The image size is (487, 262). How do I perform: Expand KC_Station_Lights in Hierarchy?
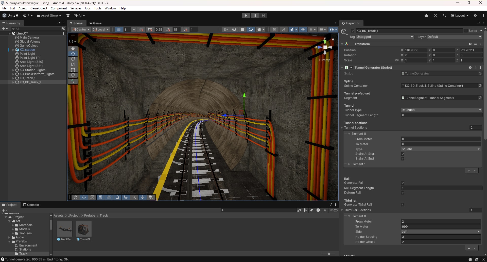pos(13,70)
